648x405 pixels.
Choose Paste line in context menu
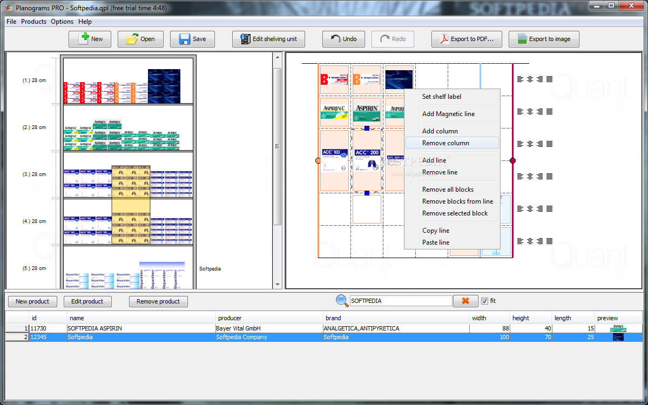(x=452, y=242)
